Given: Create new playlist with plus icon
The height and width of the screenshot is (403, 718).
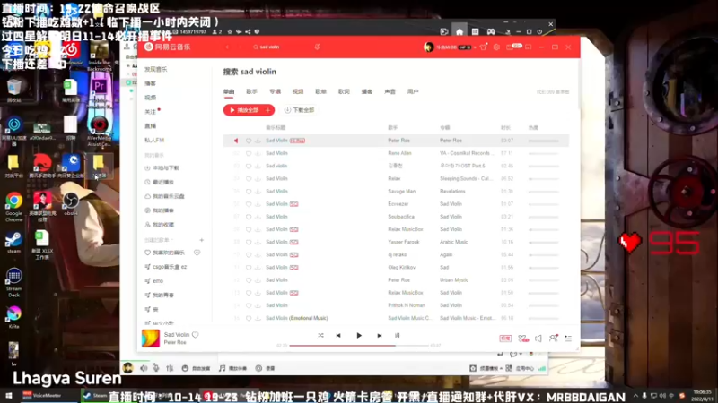Looking at the screenshot, I should click(x=201, y=240).
